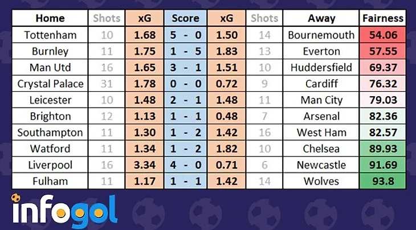416x230 pixels.
Task: Select the Home column header
Action: 50,19
